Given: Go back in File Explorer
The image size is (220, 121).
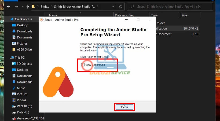Looking at the screenshot, I should point(9,7).
